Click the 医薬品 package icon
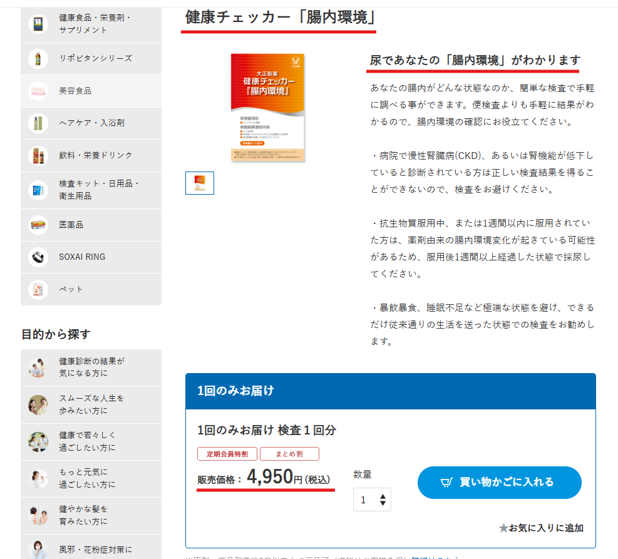Image resolution: width=618 pixels, height=559 pixels. [x=38, y=225]
